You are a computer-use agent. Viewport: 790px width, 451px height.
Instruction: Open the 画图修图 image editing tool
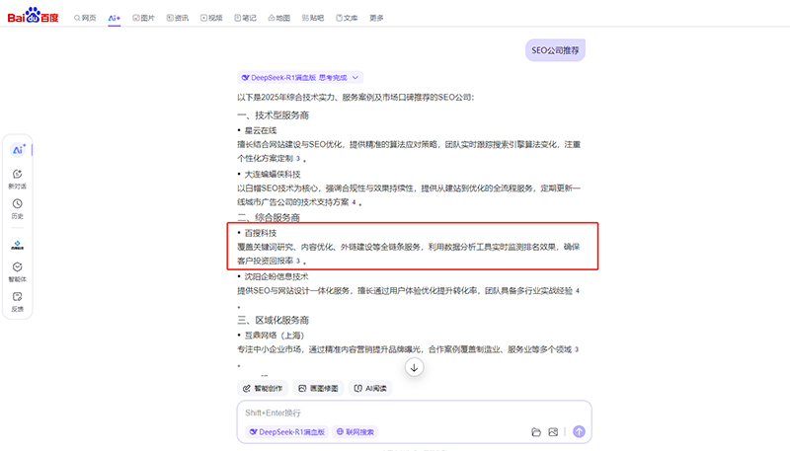point(318,388)
